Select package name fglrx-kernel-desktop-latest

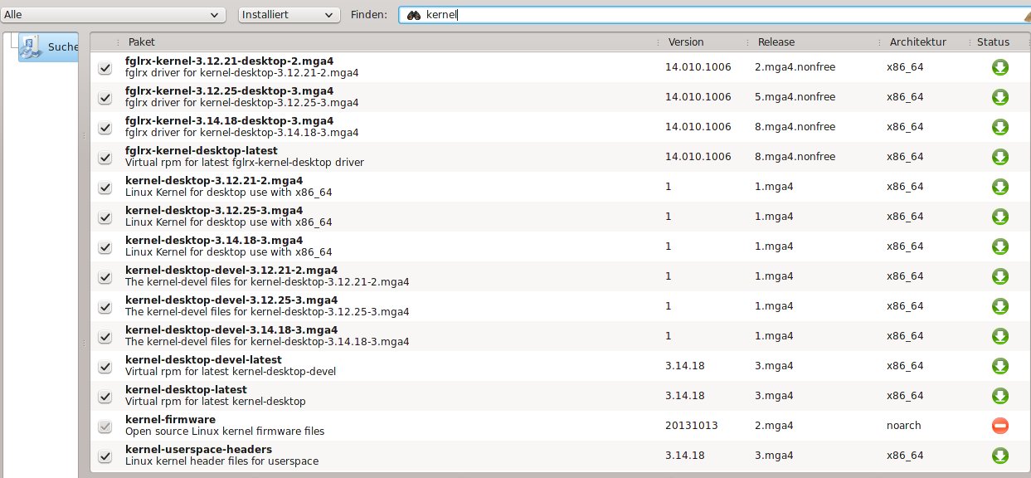point(202,151)
